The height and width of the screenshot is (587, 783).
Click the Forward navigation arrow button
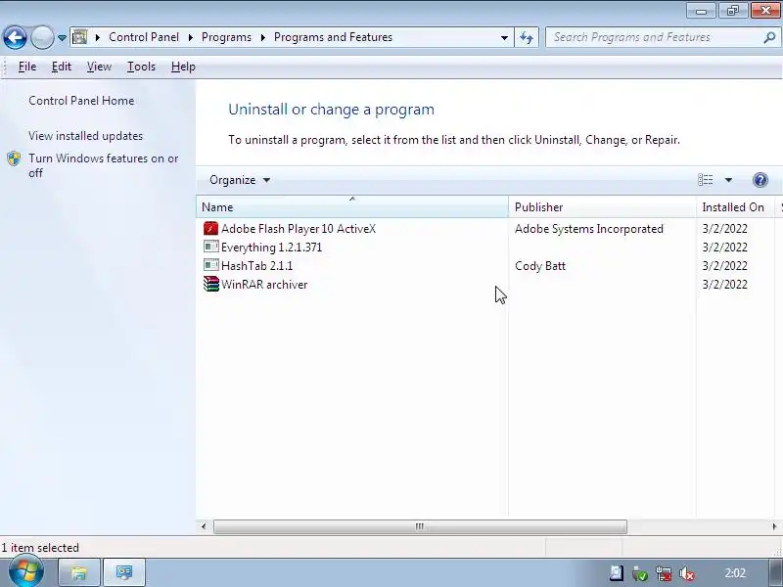click(42, 37)
